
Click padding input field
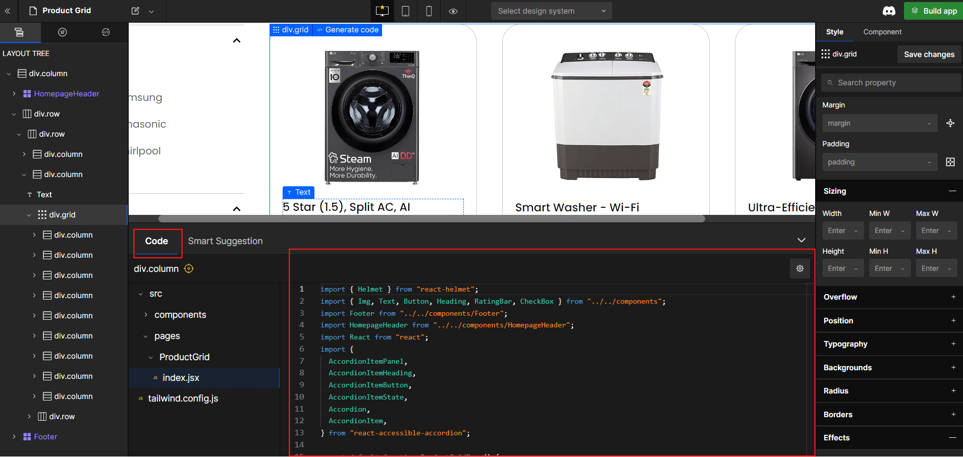pos(879,162)
